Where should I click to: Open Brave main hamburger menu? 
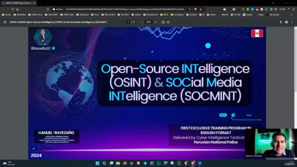[x=293, y=9]
